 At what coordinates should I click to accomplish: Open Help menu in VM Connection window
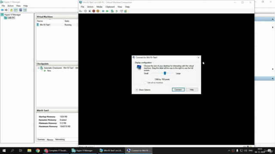tap(127, 7)
